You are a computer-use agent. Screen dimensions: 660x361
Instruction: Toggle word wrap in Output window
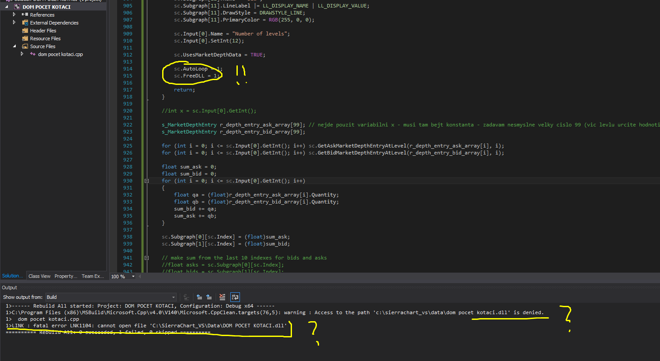coord(235,297)
